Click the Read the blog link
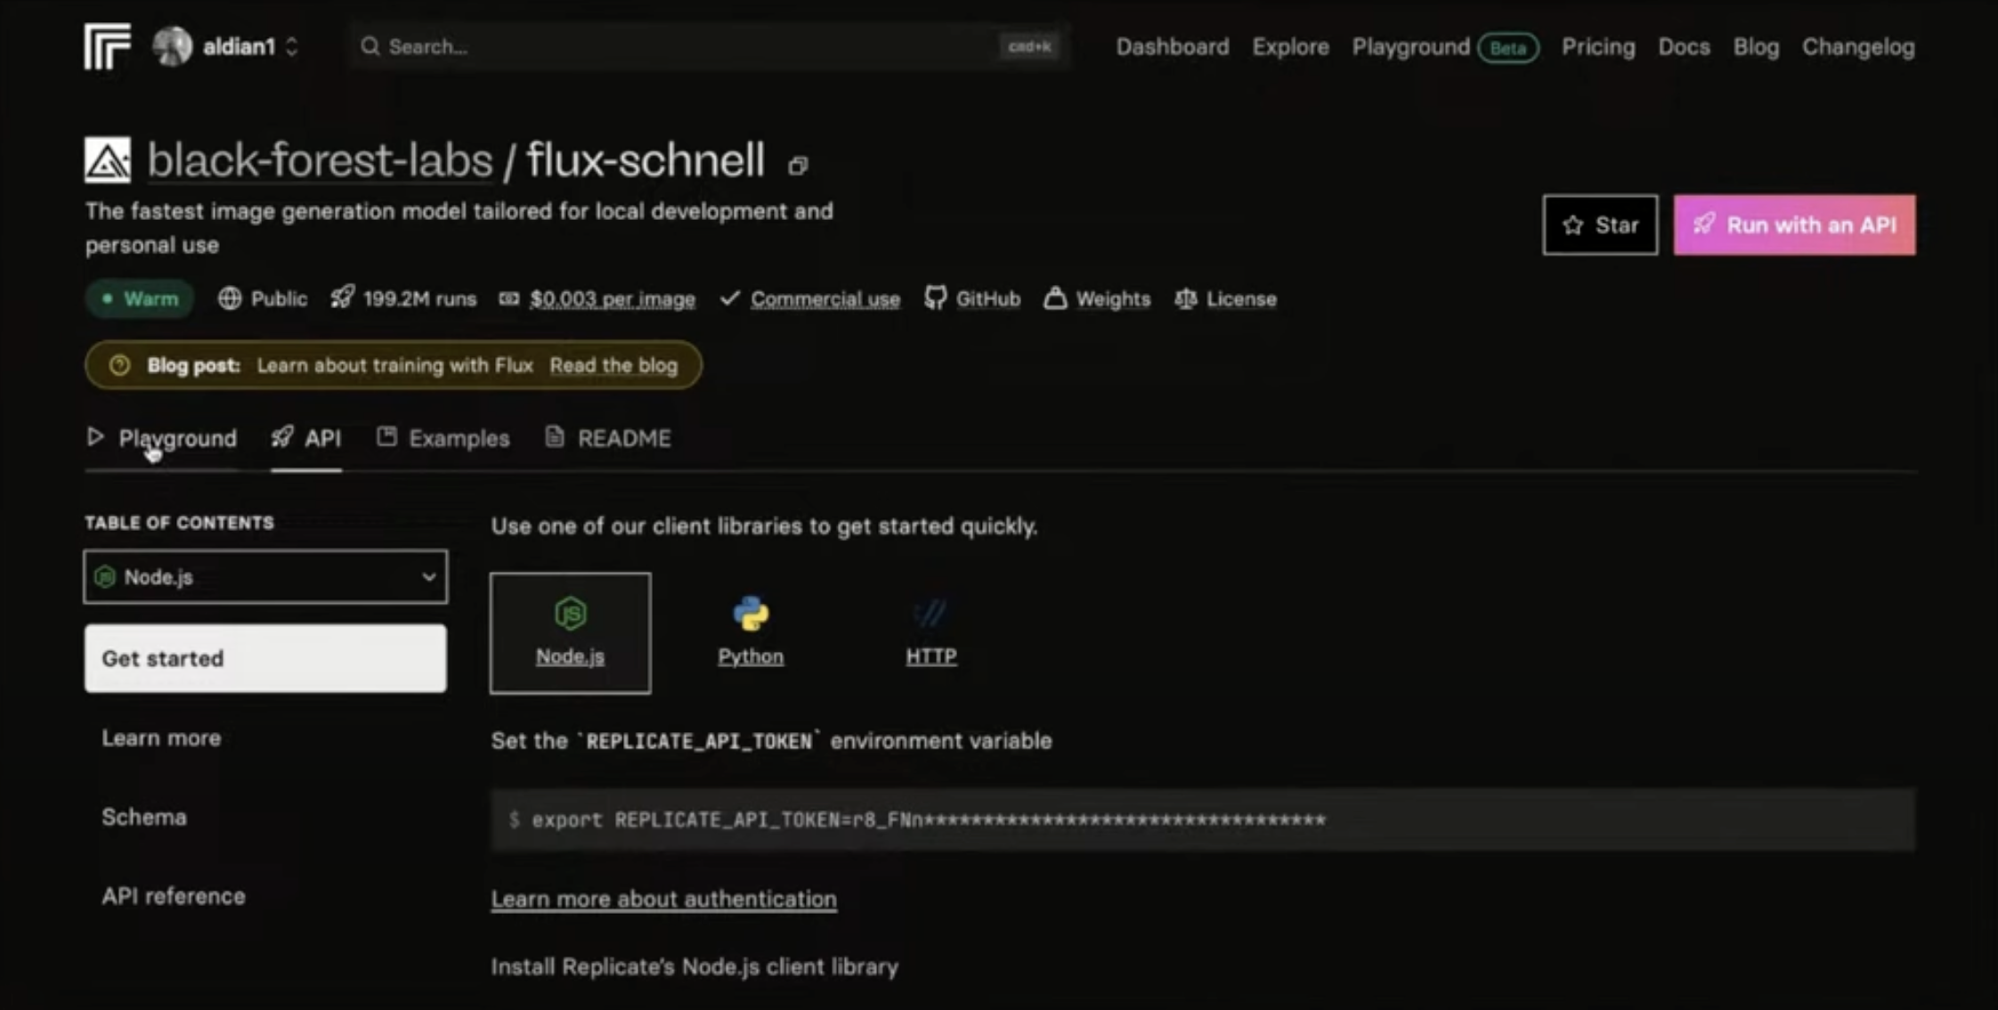This screenshot has height=1010, width=1998. [x=613, y=365]
